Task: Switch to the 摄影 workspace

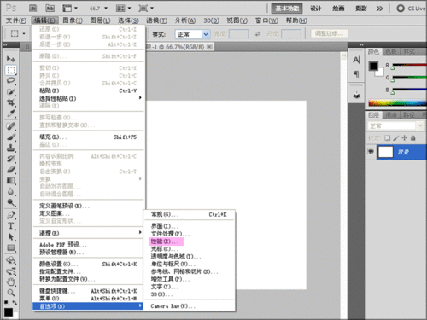Action: point(361,9)
